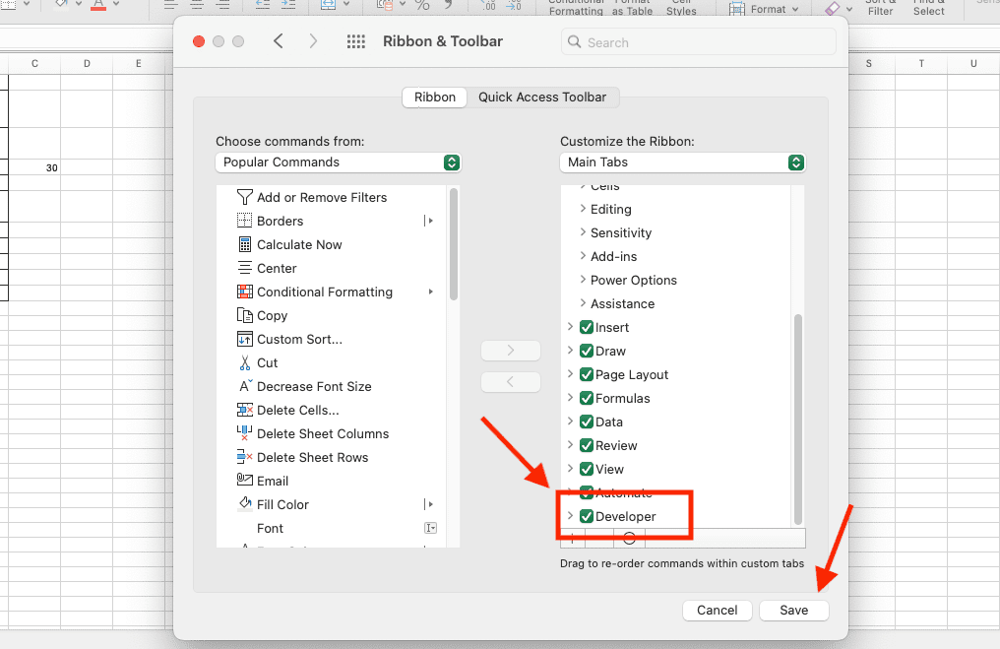
Task: Click the Custom Sort icon
Action: [245, 339]
